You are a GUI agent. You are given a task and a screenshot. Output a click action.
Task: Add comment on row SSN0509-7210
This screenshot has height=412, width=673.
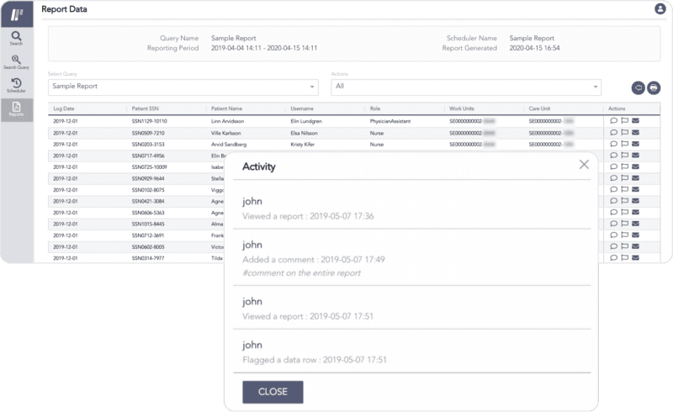[x=614, y=133]
